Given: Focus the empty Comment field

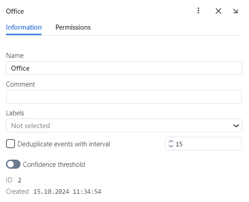Looking at the screenshot, I should pyautogui.click(x=124, y=97).
